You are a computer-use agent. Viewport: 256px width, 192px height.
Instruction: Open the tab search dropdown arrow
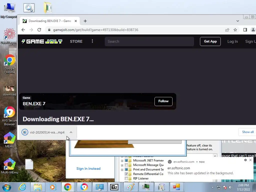pyautogui.click(x=238, y=21)
